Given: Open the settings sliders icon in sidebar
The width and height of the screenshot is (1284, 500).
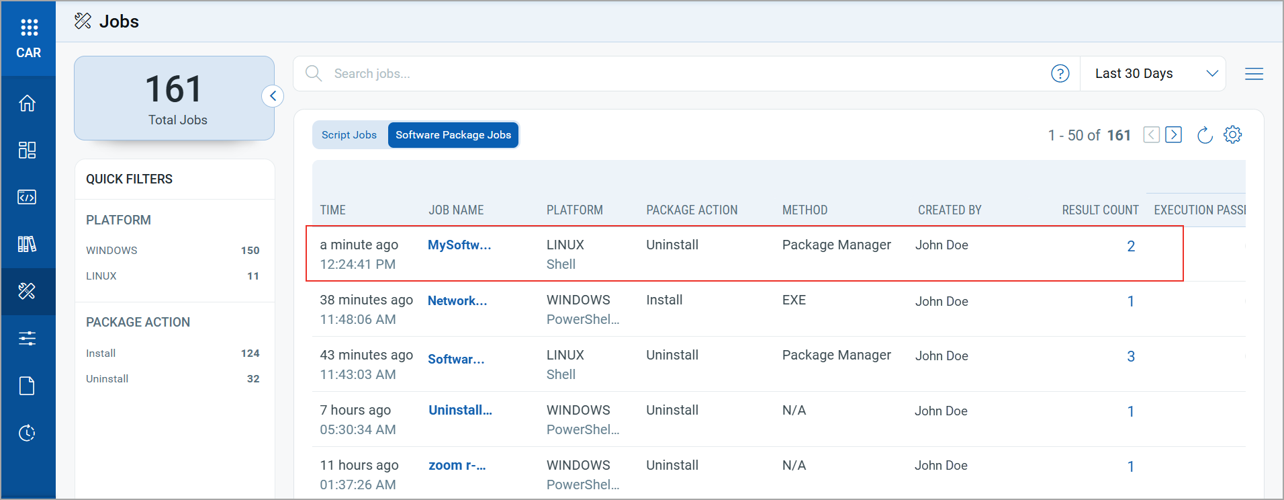Looking at the screenshot, I should click(x=27, y=338).
